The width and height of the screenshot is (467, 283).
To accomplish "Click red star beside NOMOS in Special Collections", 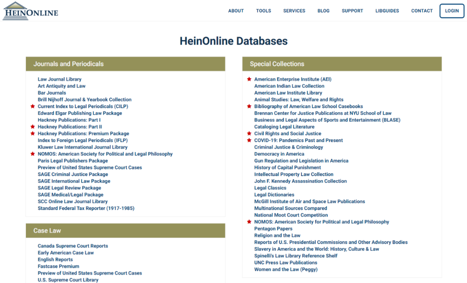I will pyautogui.click(x=249, y=222).
